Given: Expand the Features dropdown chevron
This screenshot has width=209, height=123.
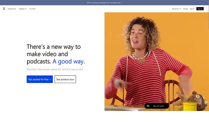Looking at the screenshot, I should [26, 9].
